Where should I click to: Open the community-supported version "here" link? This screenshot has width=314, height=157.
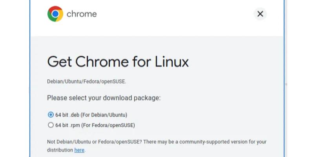[x=79, y=150]
